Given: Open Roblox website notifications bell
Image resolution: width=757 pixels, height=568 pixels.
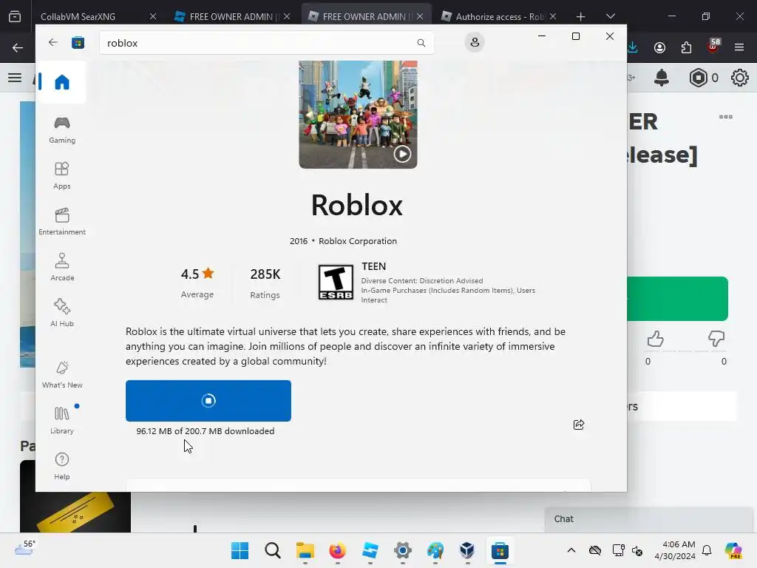Looking at the screenshot, I should 662,77.
